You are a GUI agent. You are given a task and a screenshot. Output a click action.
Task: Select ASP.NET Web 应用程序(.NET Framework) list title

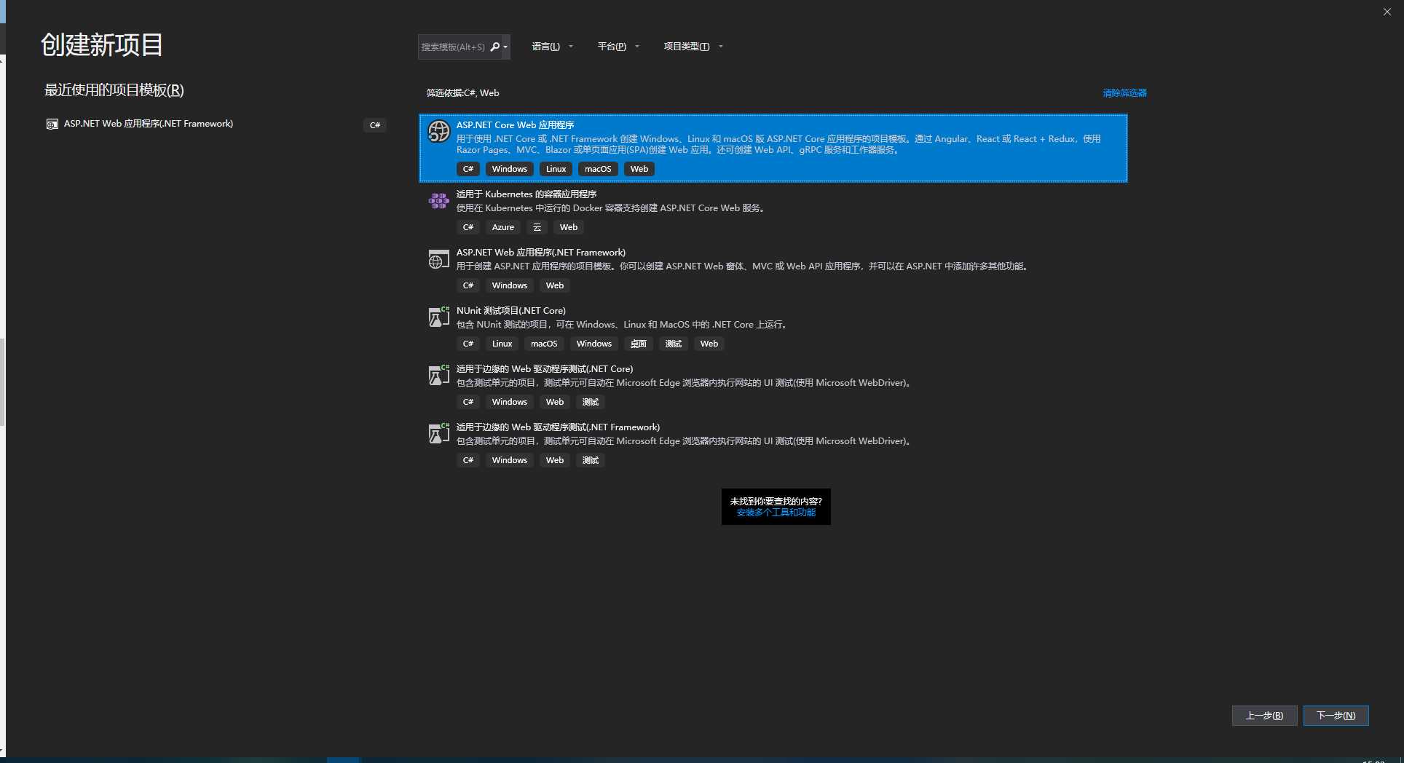pos(540,253)
